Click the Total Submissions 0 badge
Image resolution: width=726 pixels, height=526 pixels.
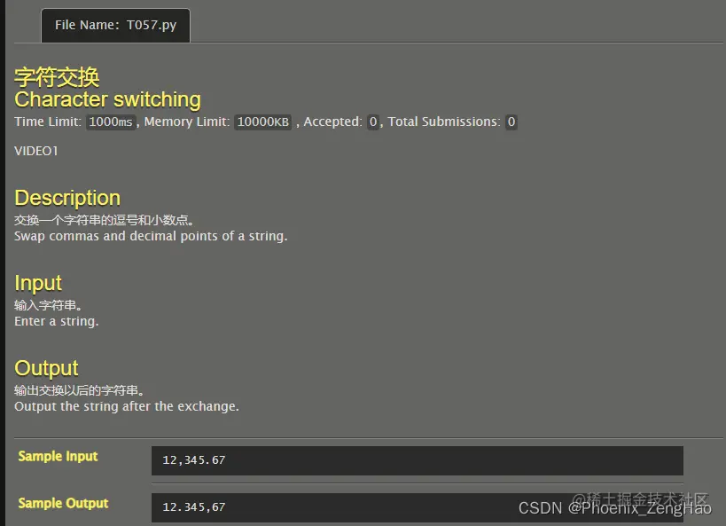click(511, 122)
